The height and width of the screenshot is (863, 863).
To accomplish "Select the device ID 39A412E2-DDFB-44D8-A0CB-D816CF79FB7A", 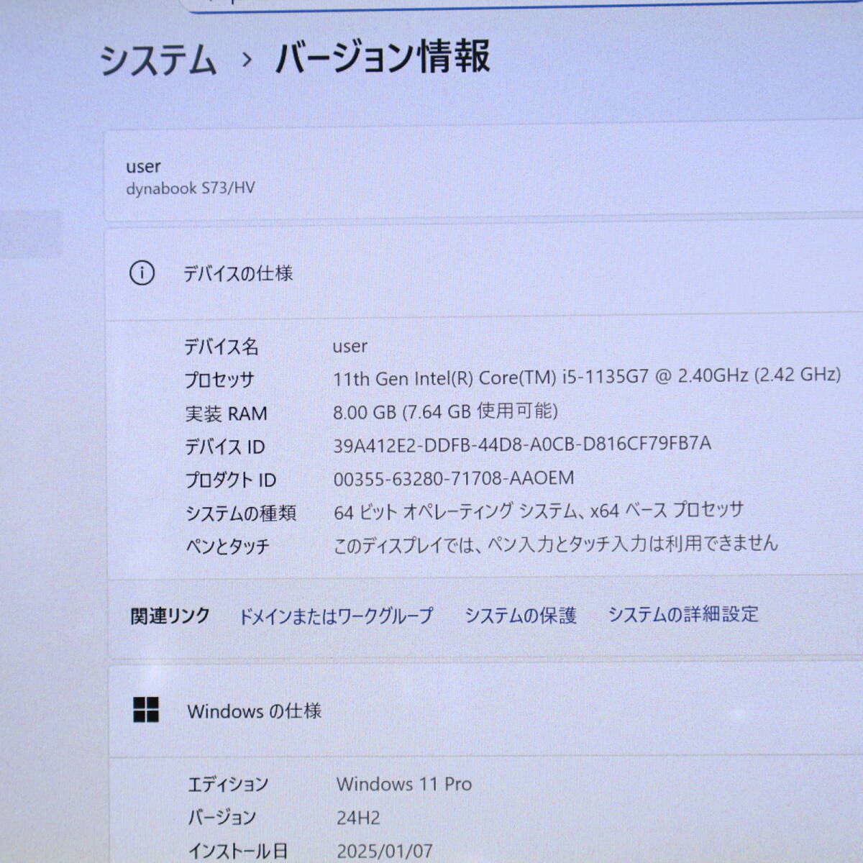I will (x=522, y=444).
